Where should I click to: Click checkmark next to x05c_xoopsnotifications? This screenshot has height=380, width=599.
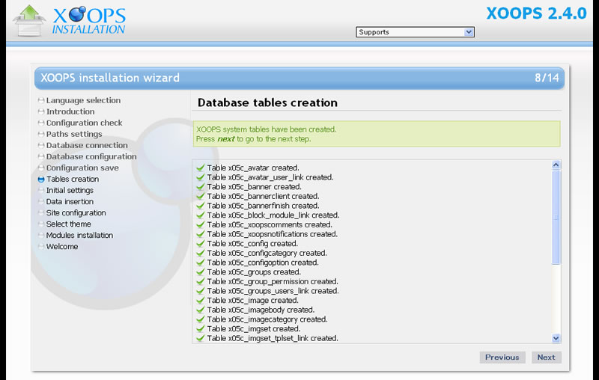(200, 234)
